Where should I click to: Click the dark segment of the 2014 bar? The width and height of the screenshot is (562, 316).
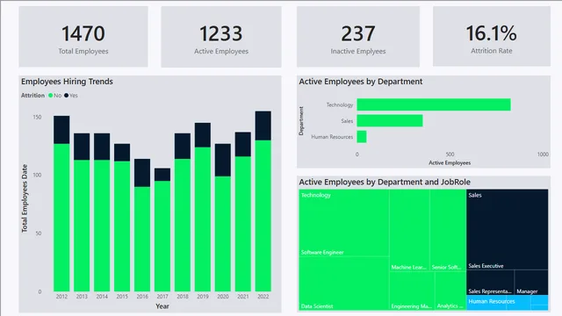click(x=102, y=147)
